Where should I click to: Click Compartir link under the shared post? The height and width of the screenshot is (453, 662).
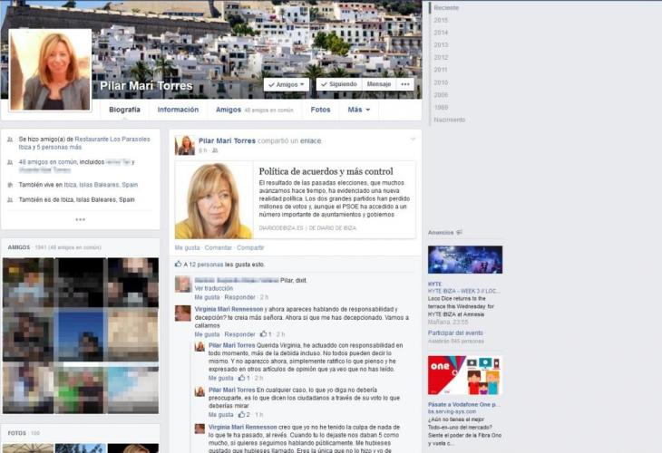tap(250, 247)
